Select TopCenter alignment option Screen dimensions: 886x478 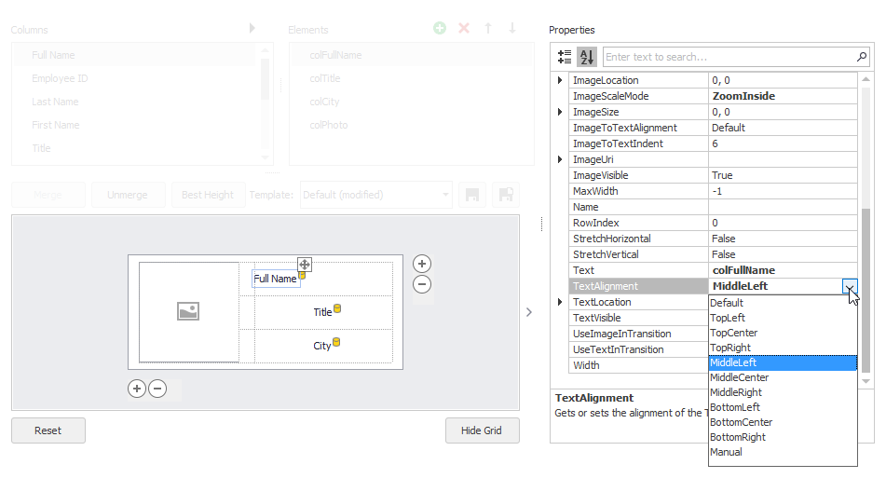pos(783,333)
